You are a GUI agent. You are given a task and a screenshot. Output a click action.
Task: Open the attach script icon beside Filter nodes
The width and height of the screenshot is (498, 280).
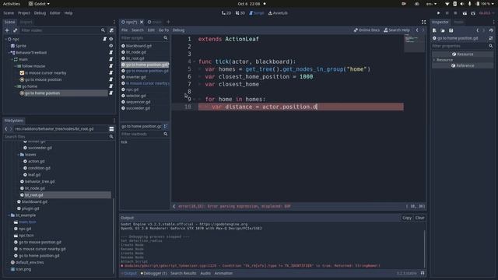click(111, 30)
